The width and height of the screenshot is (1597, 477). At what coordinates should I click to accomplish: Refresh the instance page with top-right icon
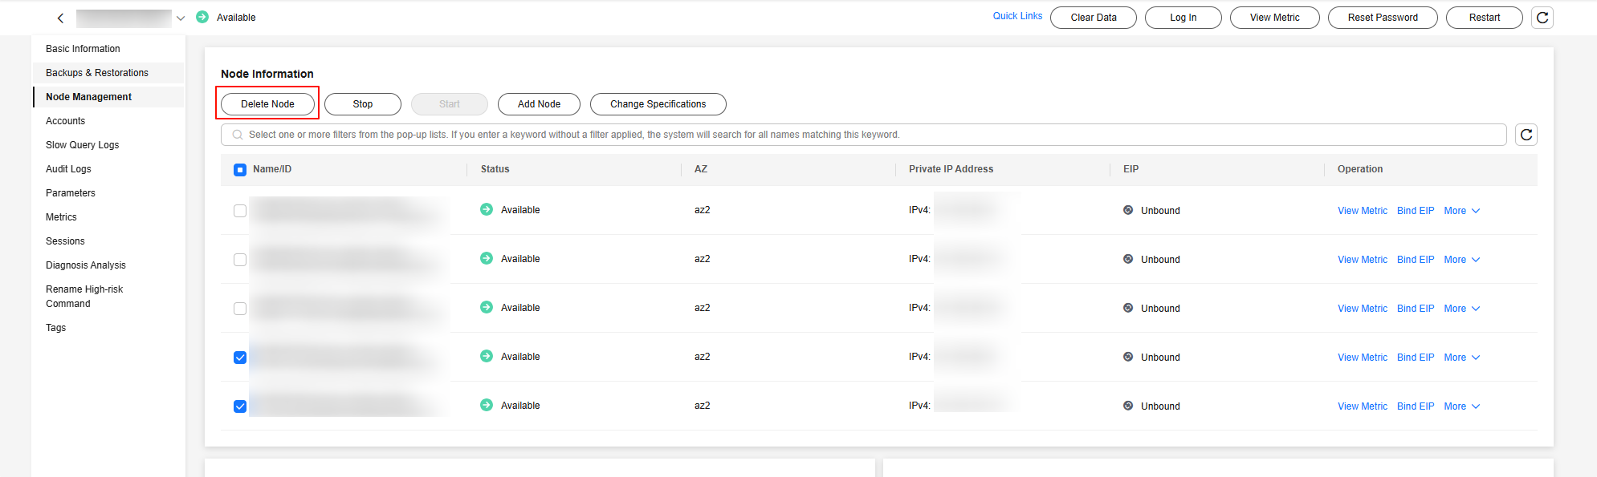point(1542,18)
